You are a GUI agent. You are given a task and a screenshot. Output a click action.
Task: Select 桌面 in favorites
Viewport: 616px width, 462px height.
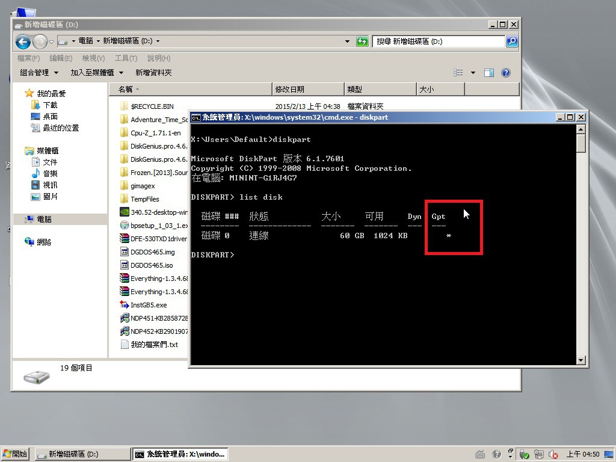(51, 116)
